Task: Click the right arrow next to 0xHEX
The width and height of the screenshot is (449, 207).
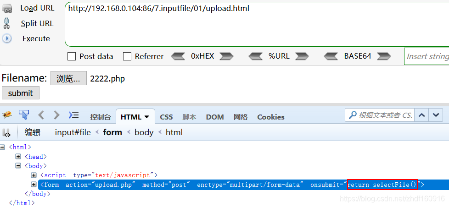Action: tap(226, 56)
